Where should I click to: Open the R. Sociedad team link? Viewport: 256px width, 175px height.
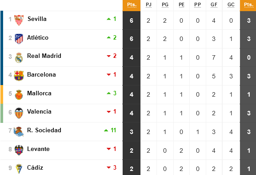(x=44, y=130)
